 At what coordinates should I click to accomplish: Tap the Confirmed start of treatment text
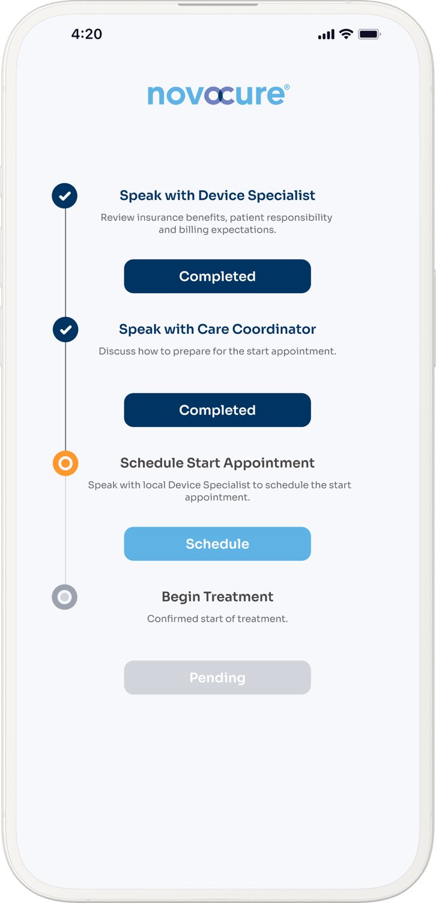(x=217, y=618)
